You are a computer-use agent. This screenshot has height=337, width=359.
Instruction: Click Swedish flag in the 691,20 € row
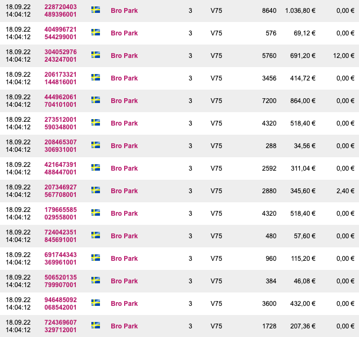(x=96, y=55)
